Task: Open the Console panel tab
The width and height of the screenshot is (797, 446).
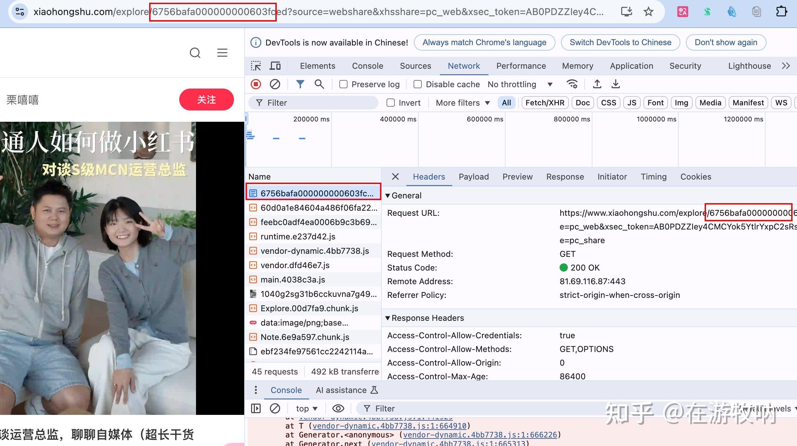Action: point(367,66)
